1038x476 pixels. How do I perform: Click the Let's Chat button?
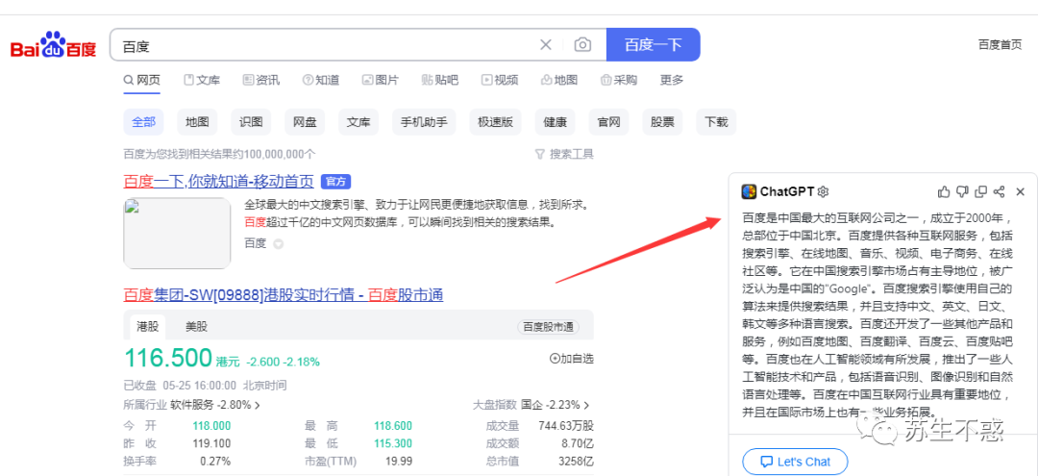pos(795,462)
